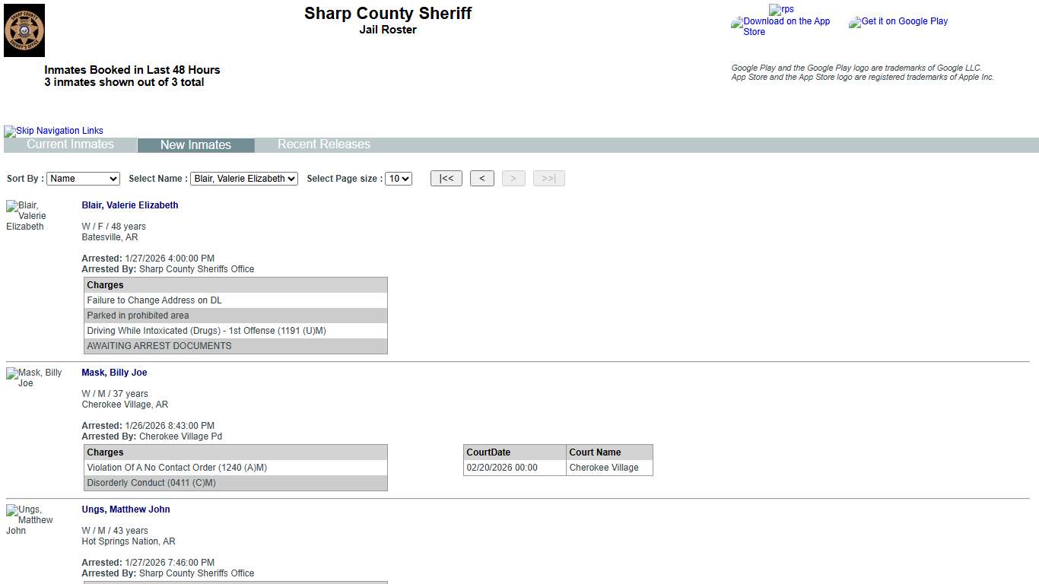Select the New Inmates tab
1039x584 pixels.
point(195,145)
